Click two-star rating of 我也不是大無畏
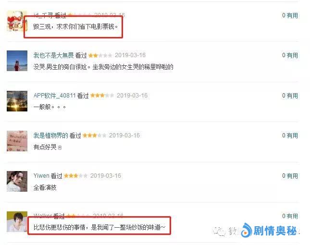 (x=100, y=56)
